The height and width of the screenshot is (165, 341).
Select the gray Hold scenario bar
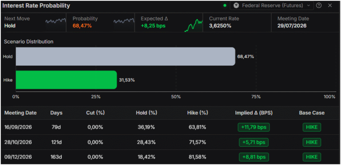pos(126,56)
